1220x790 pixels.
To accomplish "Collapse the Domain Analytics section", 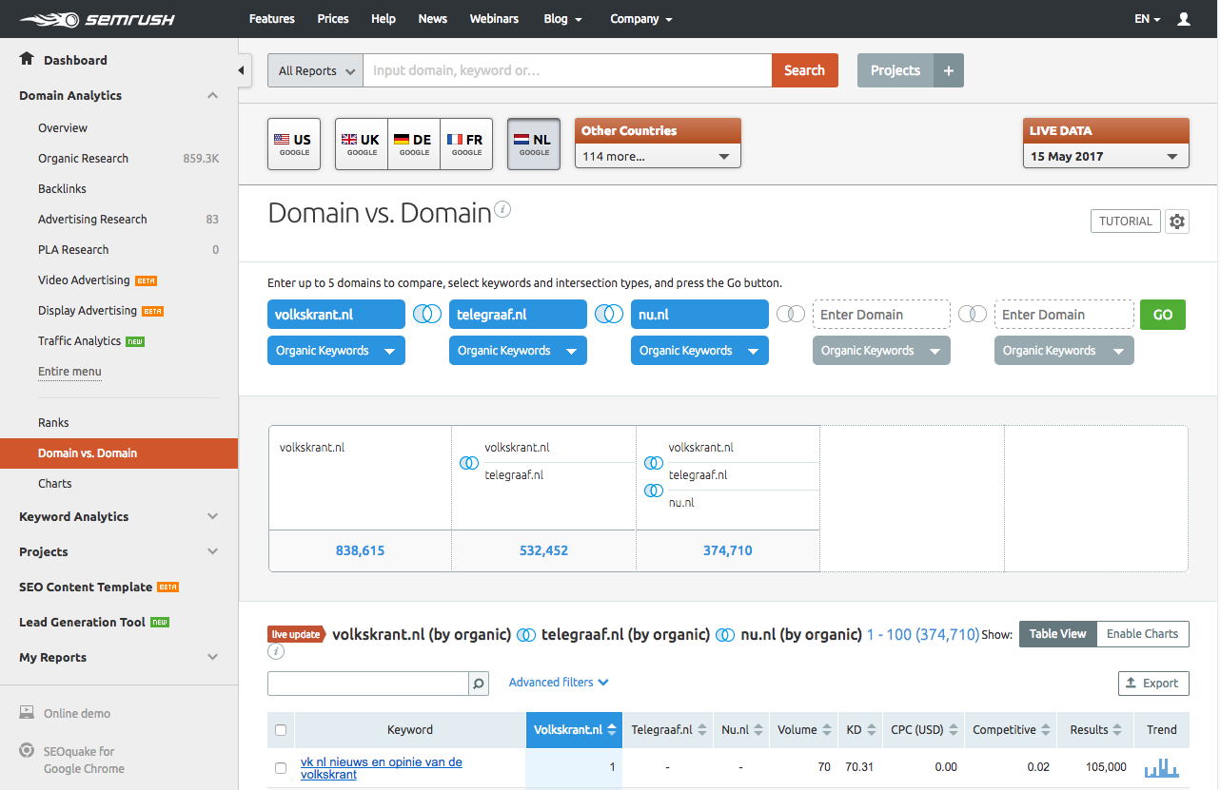I will point(213,95).
